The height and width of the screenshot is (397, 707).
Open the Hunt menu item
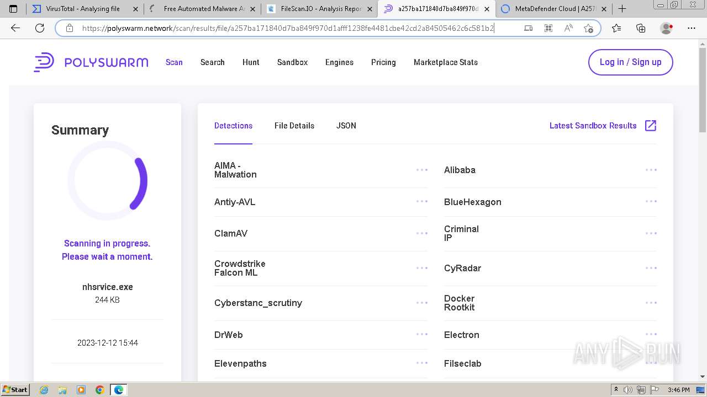(x=251, y=62)
